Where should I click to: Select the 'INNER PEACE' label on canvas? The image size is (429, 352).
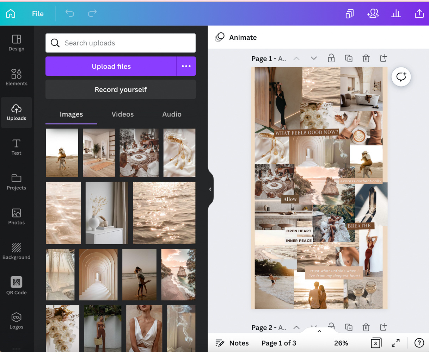pyautogui.click(x=299, y=241)
